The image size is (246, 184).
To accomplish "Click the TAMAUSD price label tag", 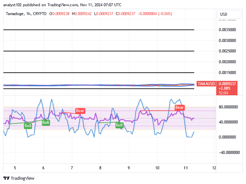I will (x=206, y=84).
